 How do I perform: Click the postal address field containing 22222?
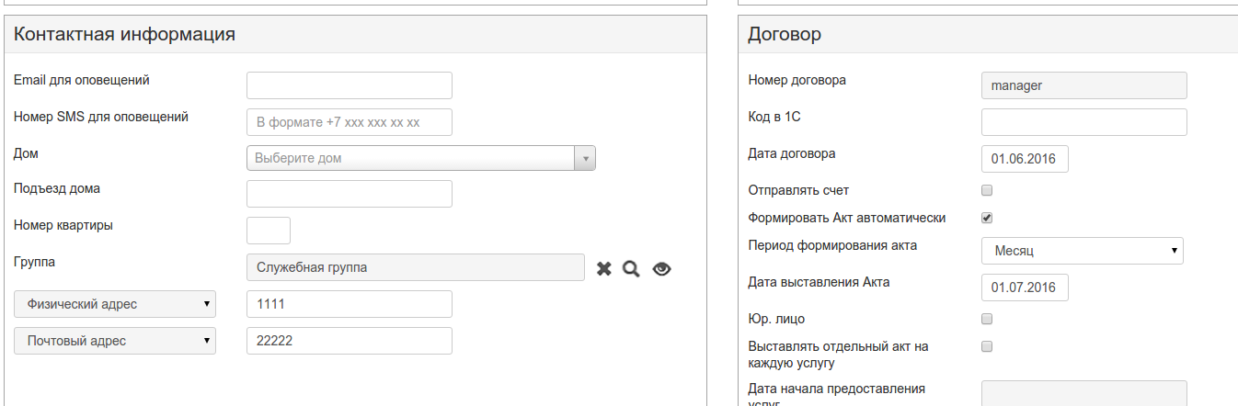coord(349,341)
